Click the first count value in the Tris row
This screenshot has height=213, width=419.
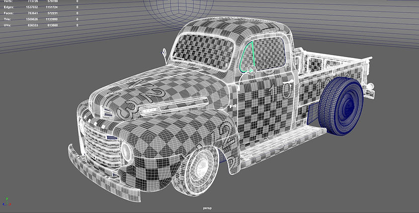click(32, 19)
